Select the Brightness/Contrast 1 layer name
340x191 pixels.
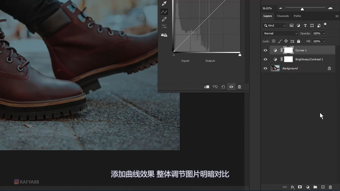coord(309,59)
